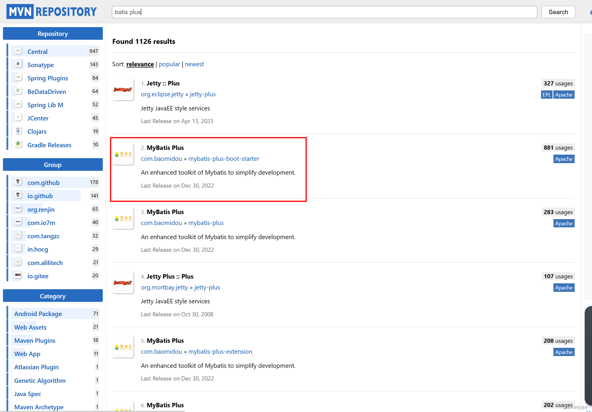The height and width of the screenshot is (412, 592).
Task: Click the MyBatis Plus baomidou logo in result 2
Action: pos(123,154)
